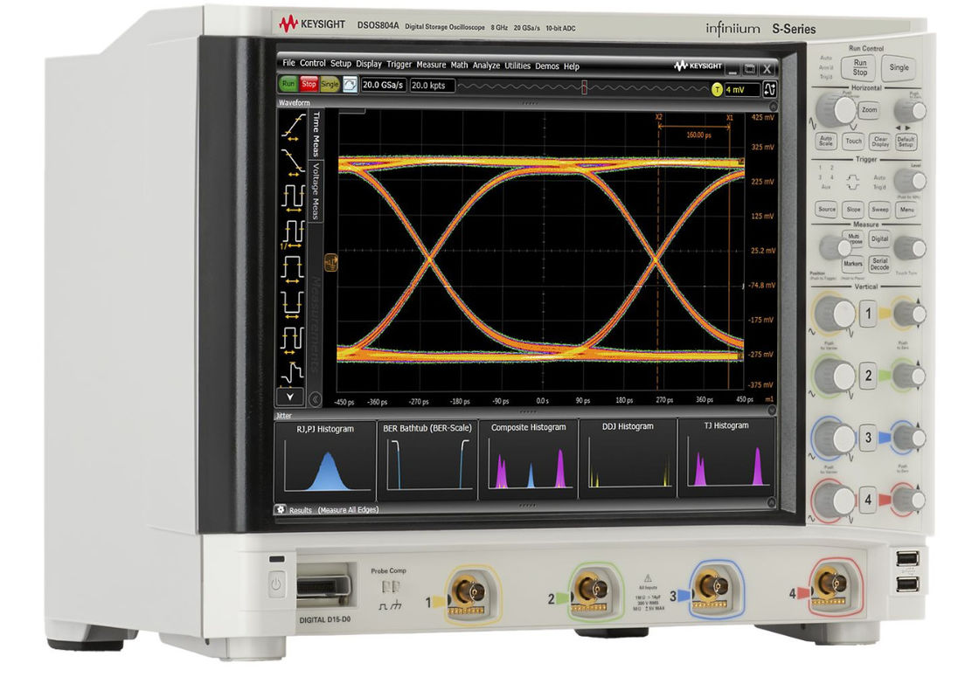Select the rise time measurement icon
This screenshot has width=979, height=677.
pos(293,128)
